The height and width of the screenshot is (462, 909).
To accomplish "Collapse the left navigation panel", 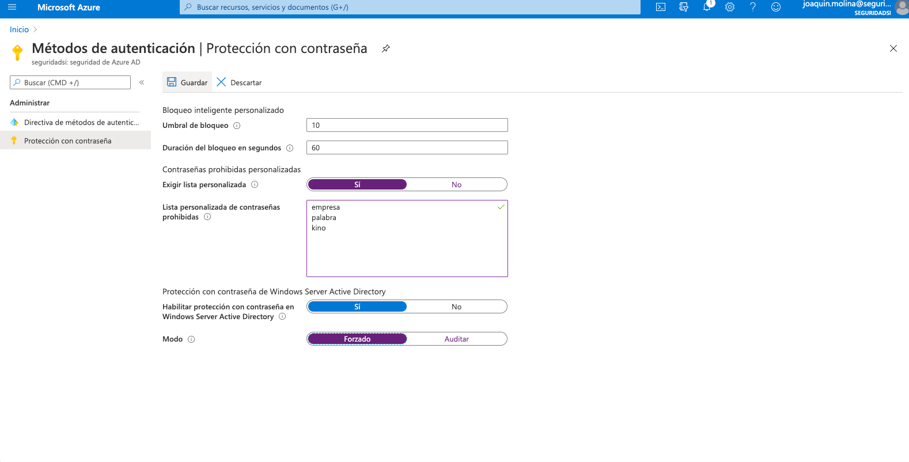I will point(142,83).
